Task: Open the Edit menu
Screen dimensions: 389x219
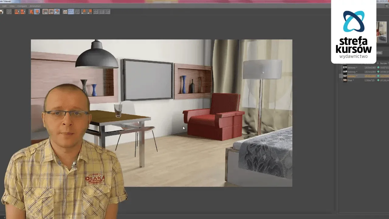Action: 4,6
